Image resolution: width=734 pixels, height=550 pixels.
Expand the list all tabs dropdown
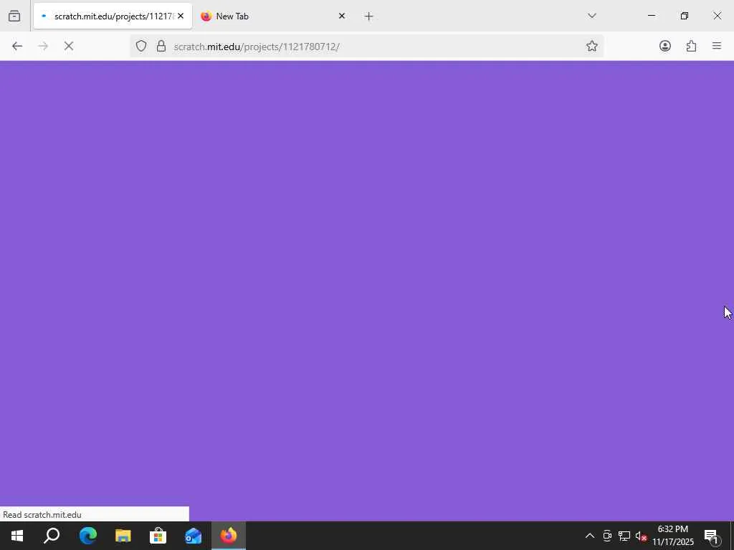(x=591, y=16)
